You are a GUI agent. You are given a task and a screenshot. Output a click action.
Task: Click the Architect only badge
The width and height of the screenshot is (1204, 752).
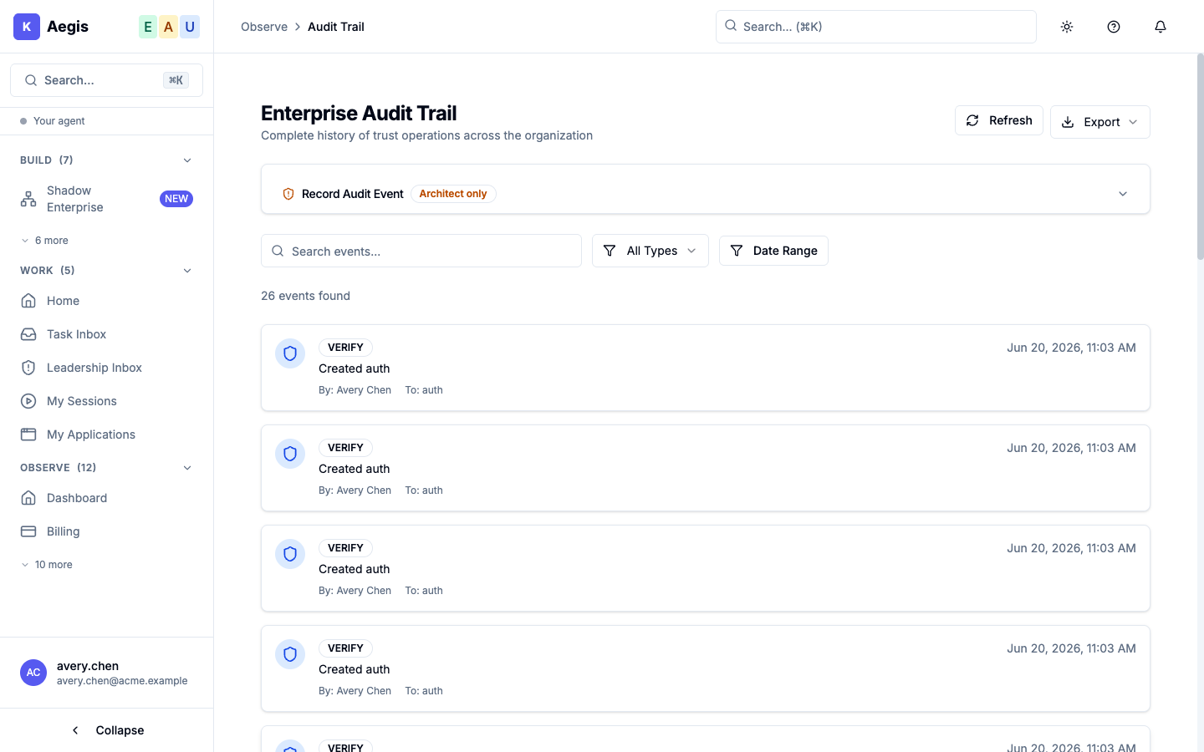(x=453, y=194)
